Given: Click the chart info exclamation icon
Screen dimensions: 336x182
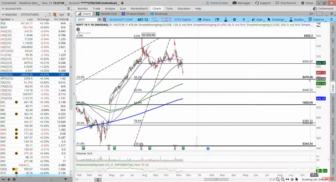Looking at the screenshot, I should pos(78,29).
